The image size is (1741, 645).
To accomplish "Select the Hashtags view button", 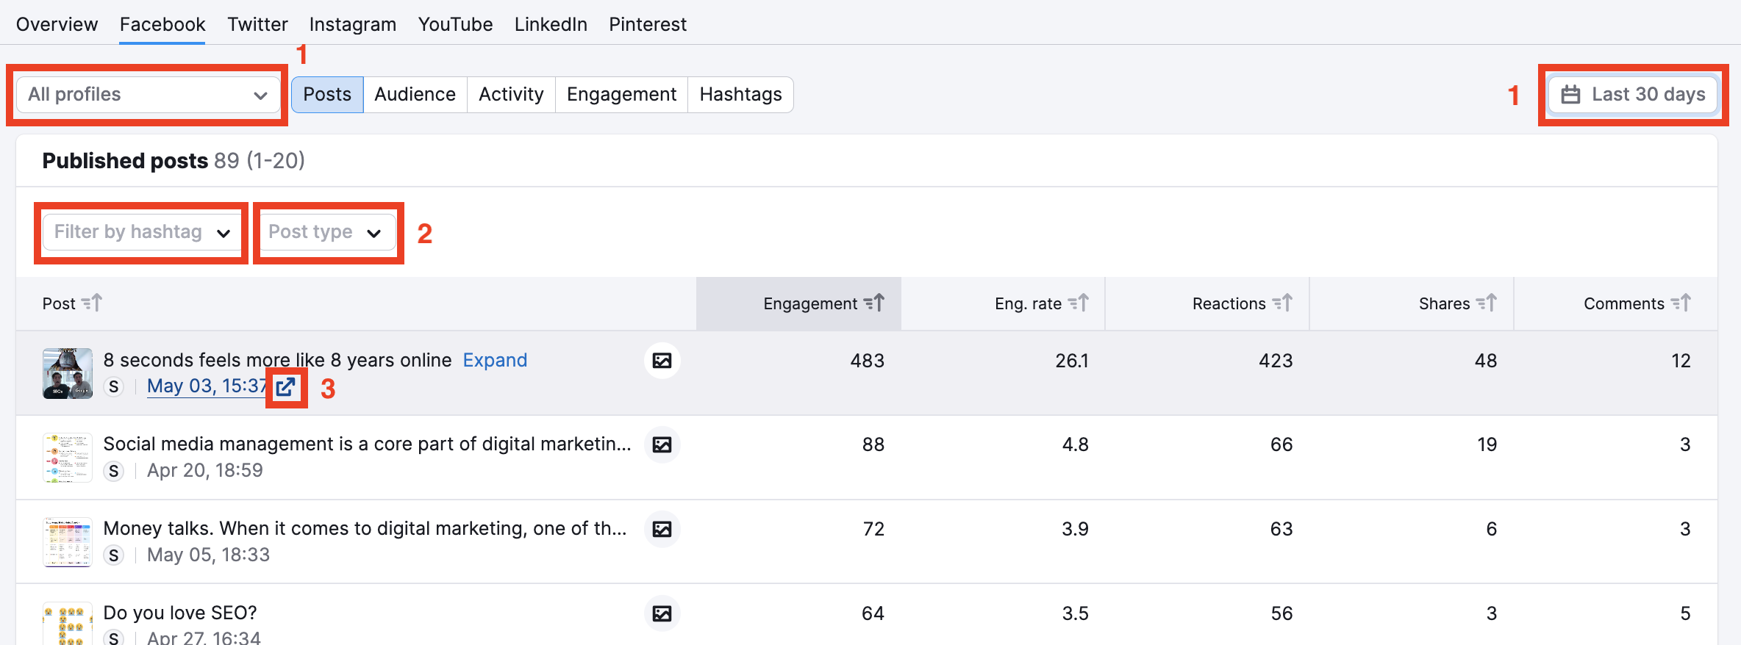I will point(740,95).
